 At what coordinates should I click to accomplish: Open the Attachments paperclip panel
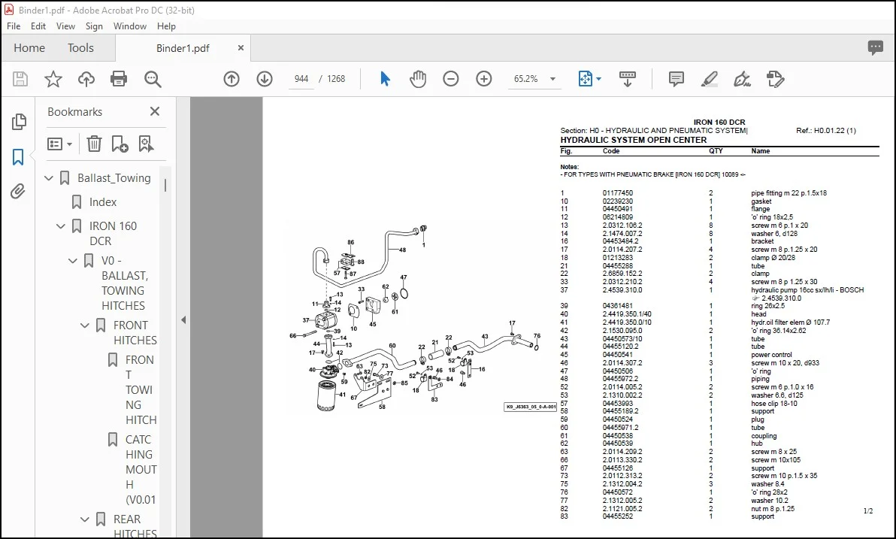coord(18,191)
